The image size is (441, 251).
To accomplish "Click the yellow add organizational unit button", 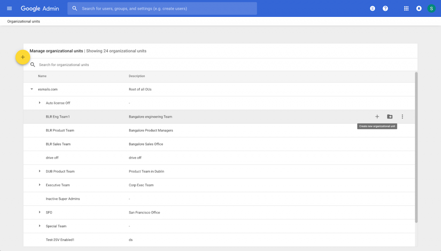I will tap(23, 57).
